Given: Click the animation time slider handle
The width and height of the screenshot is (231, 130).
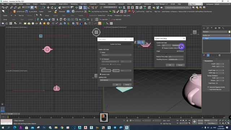Looking at the screenshot, I should coord(10,114).
